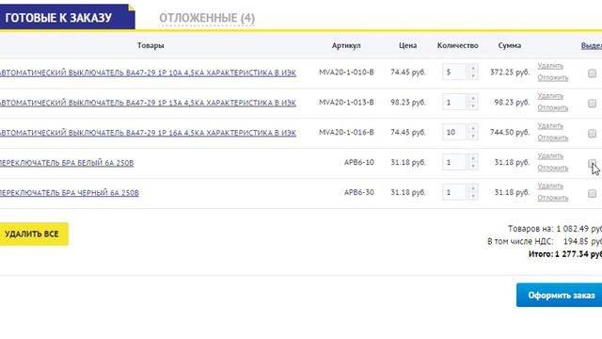Increase quantity for MVA20-1-016-B item
This screenshot has width=602, height=339.
pos(473,128)
